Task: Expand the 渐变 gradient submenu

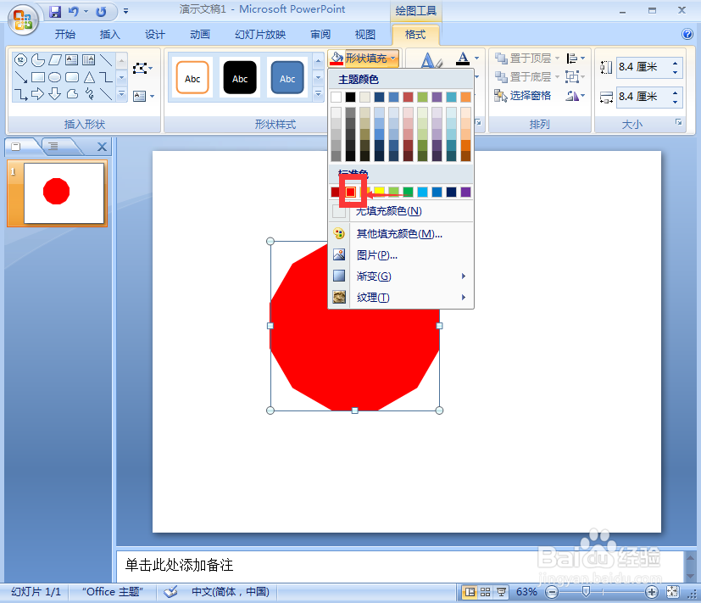Action: (401, 276)
